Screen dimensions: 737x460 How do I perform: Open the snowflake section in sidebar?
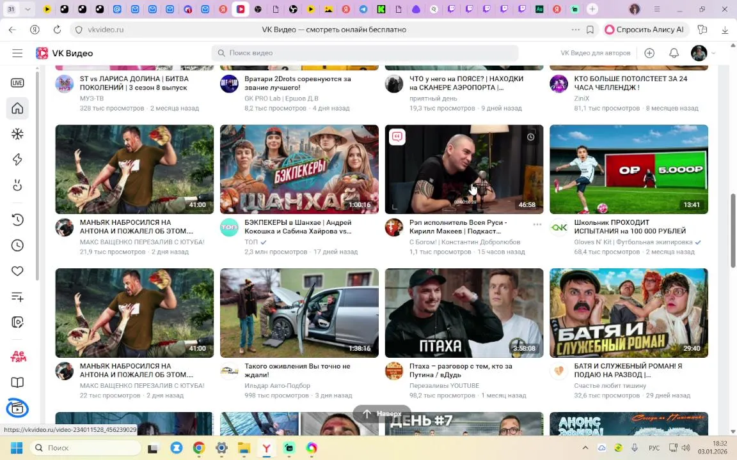[x=17, y=134]
